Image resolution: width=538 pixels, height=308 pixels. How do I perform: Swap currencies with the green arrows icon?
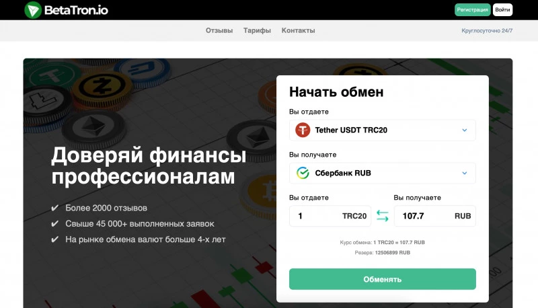pyautogui.click(x=382, y=216)
